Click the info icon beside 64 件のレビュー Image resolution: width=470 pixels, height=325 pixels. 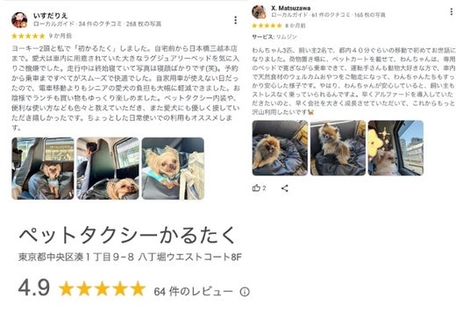pyautogui.click(x=245, y=292)
